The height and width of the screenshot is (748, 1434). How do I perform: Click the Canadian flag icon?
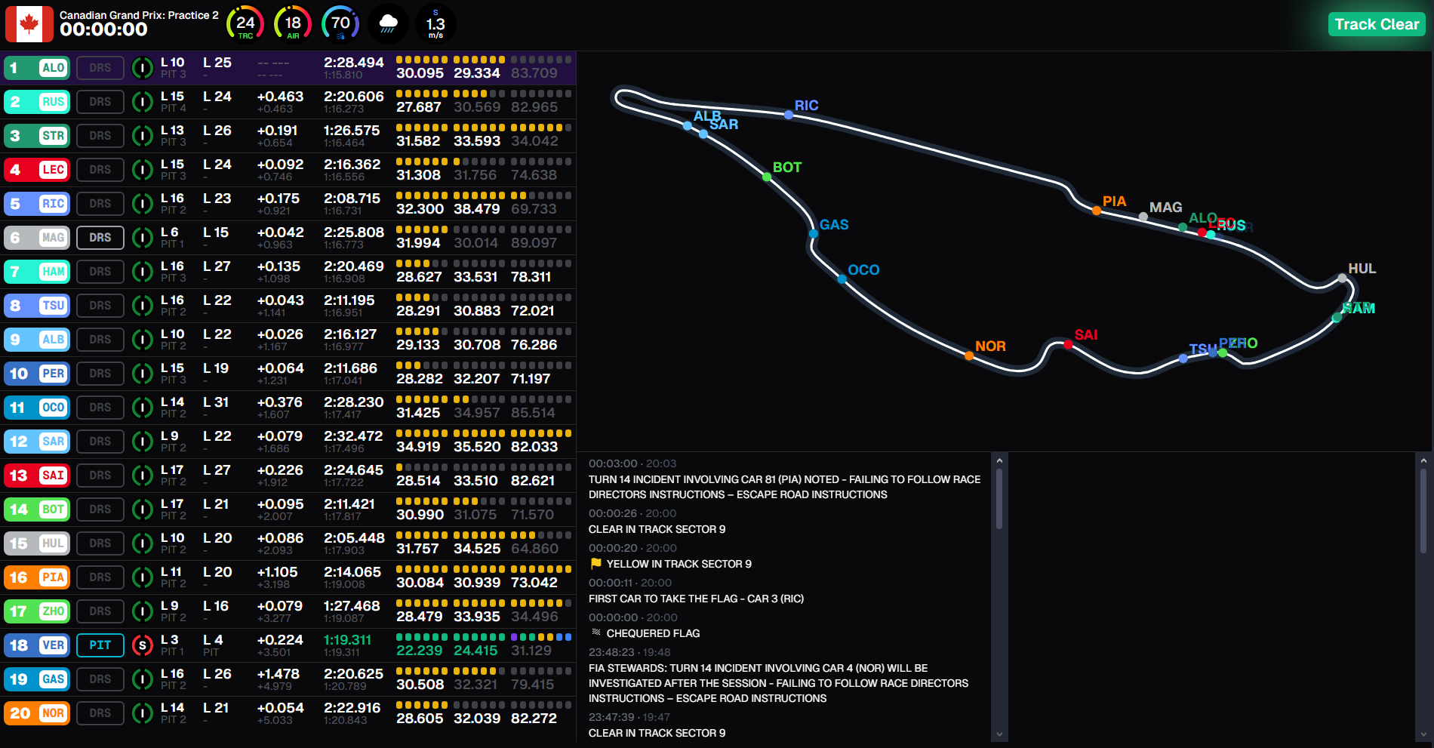(x=29, y=23)
